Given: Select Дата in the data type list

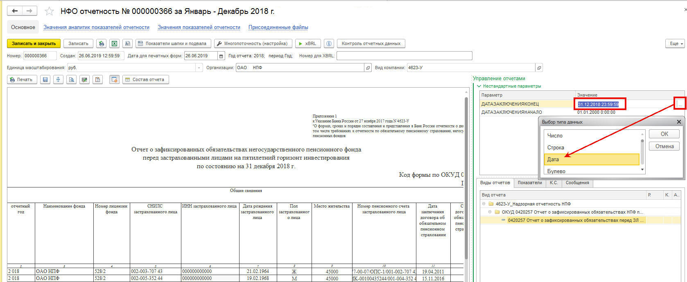Looking at the screenshot, I should tap(591, 159).
